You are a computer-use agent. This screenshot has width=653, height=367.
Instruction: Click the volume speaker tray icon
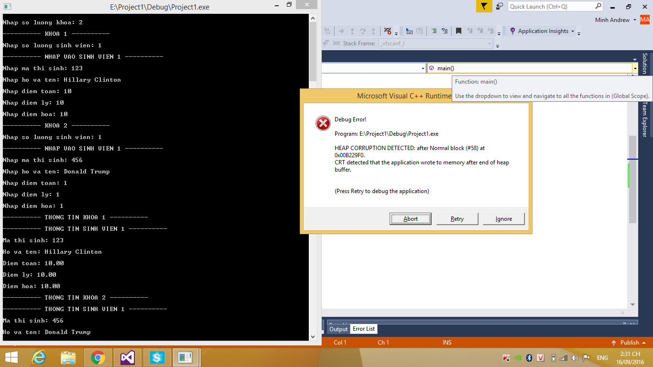(574, 358)
